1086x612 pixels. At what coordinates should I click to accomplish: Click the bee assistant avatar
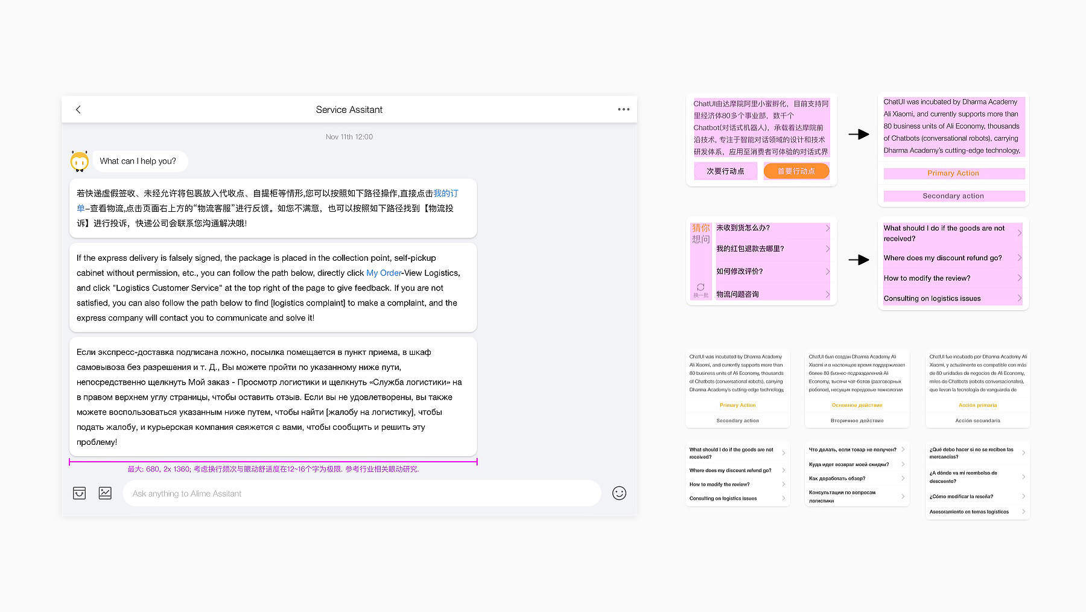(x=80, y=161)
